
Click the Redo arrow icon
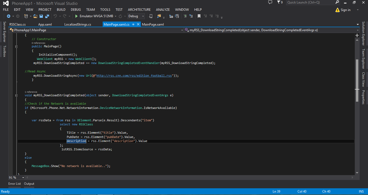(x=64, y=16)
